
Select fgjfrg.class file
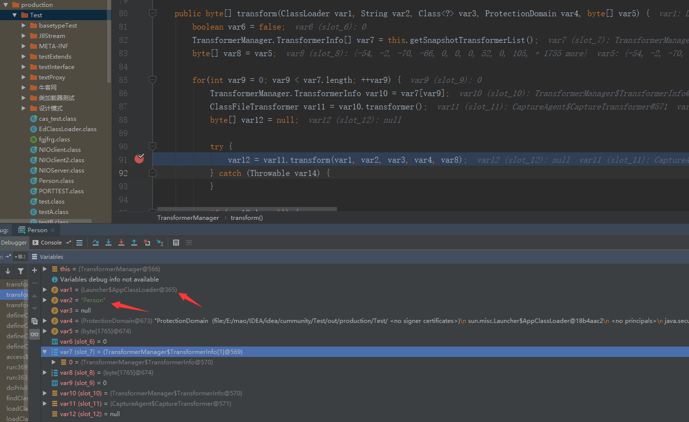(50, 140)
